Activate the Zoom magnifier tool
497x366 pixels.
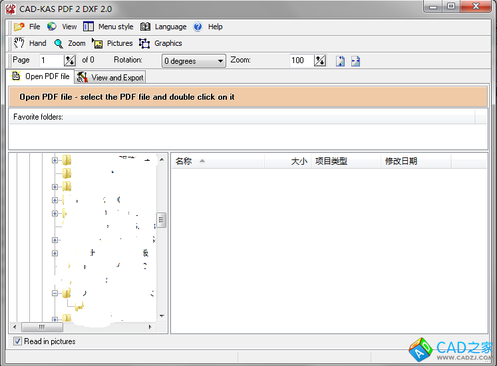click(x=70, y=43)
